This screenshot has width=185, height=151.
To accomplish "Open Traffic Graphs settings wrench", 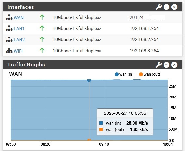I will point(159,65).
